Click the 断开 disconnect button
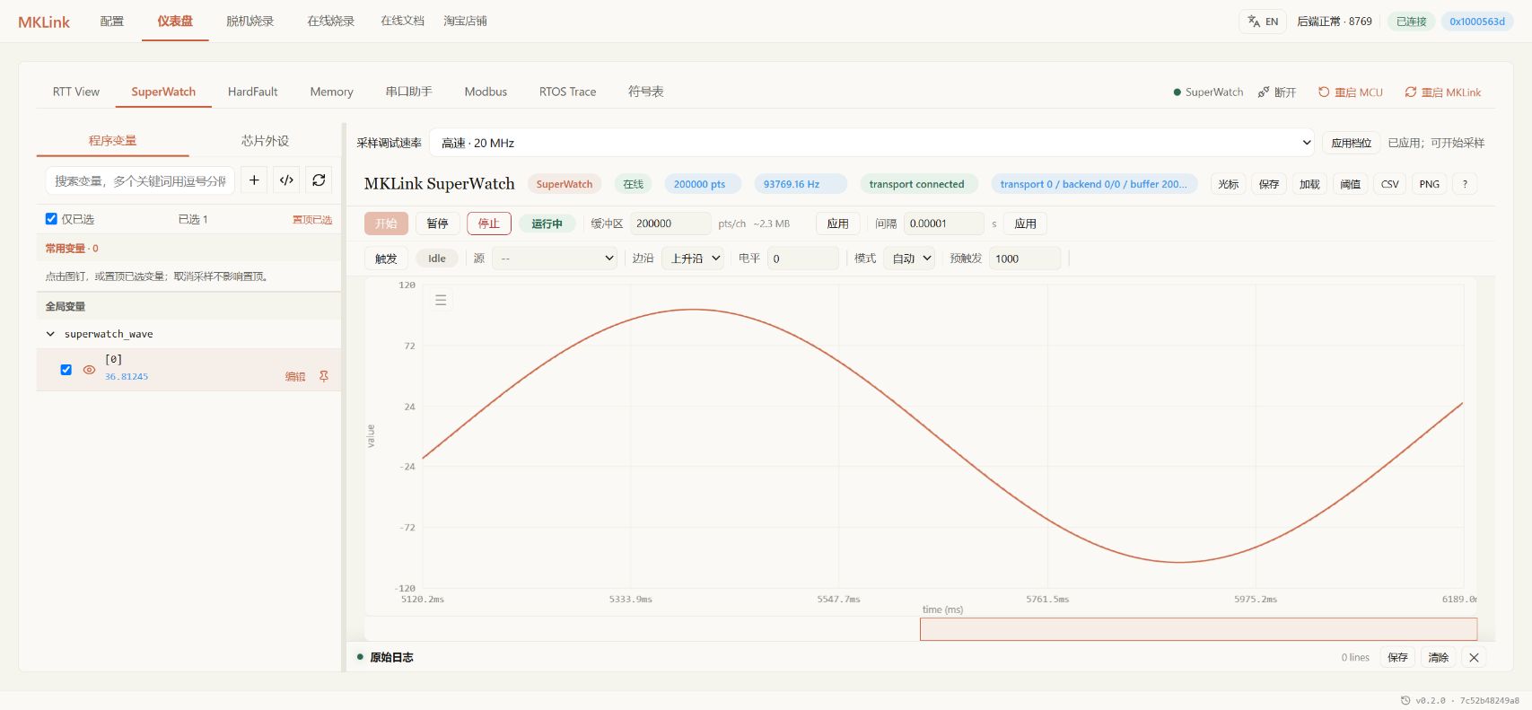This screenshot has height=710, width=1532. [1277, 92]
